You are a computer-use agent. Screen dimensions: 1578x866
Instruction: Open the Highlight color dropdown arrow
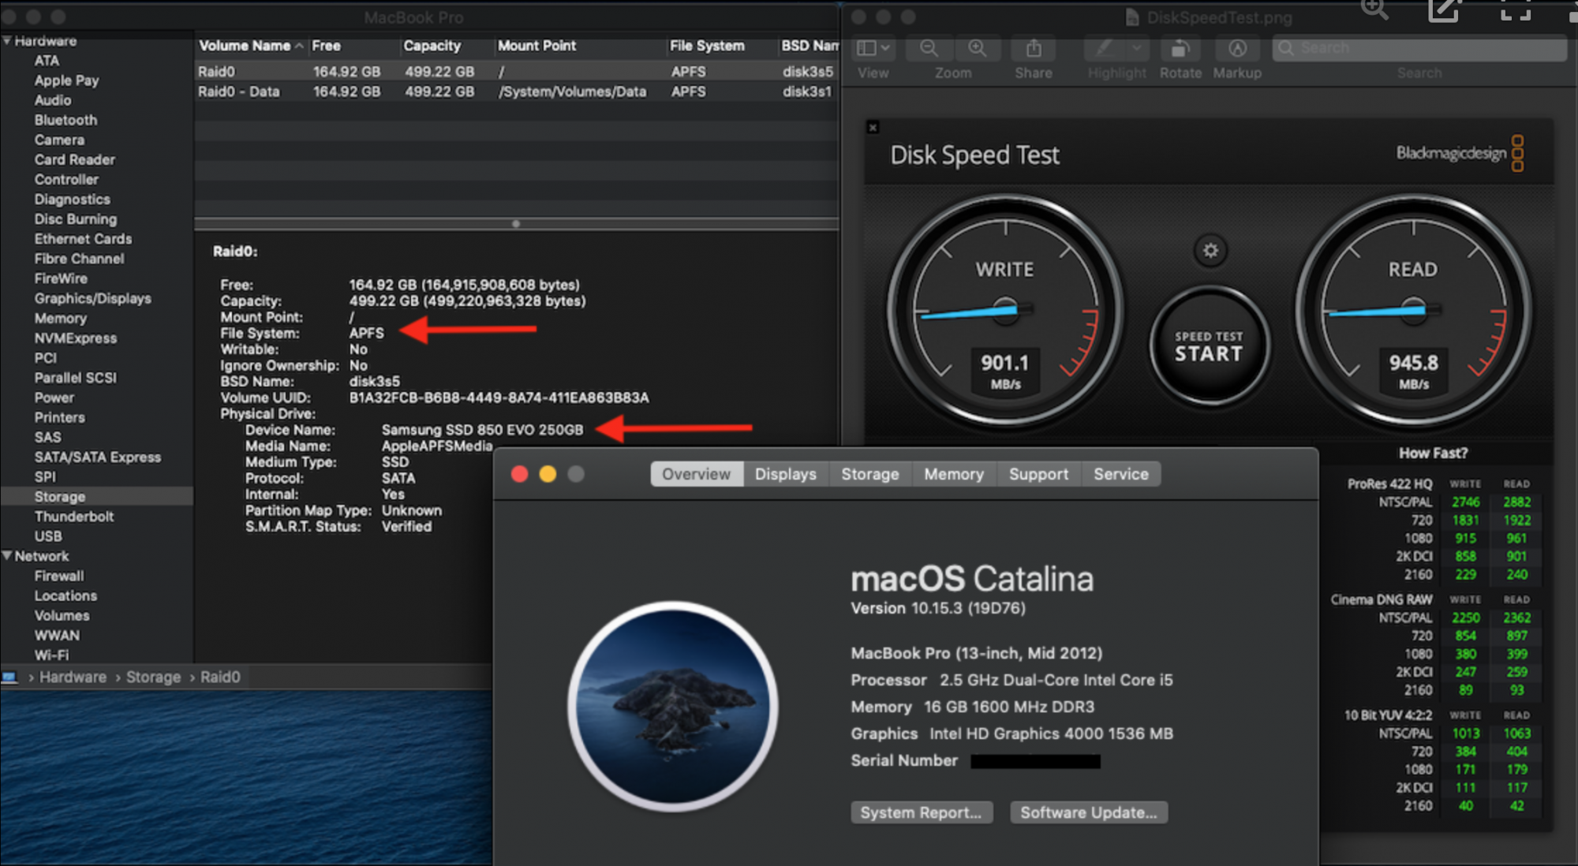tap(1137, 49)
